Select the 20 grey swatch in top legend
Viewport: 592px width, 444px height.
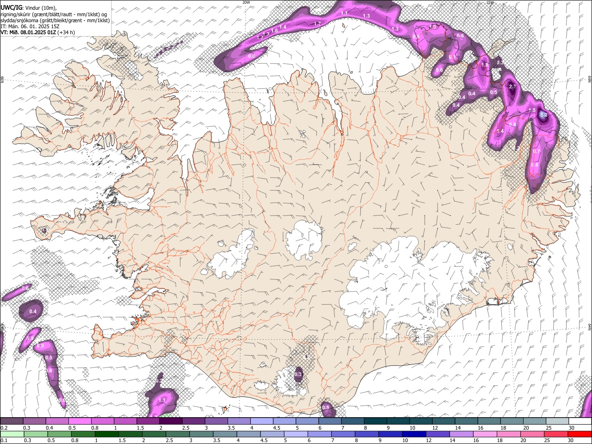535,421
